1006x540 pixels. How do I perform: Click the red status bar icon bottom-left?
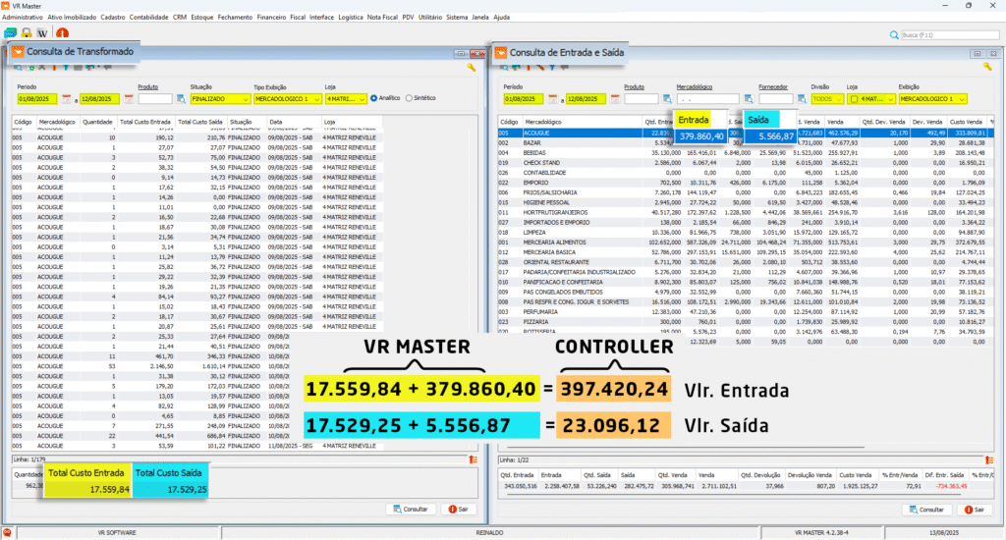coord(7,533)
